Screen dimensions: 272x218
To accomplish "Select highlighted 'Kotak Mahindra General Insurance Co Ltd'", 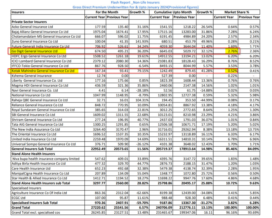I will 43,71.
